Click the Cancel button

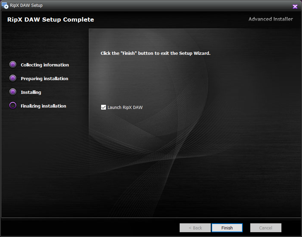pos(266,228)
